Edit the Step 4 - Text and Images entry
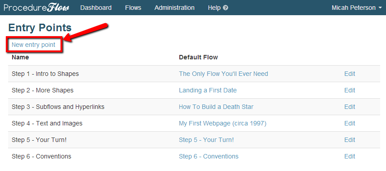The image size is (386, 171). [x=350, y=123]
